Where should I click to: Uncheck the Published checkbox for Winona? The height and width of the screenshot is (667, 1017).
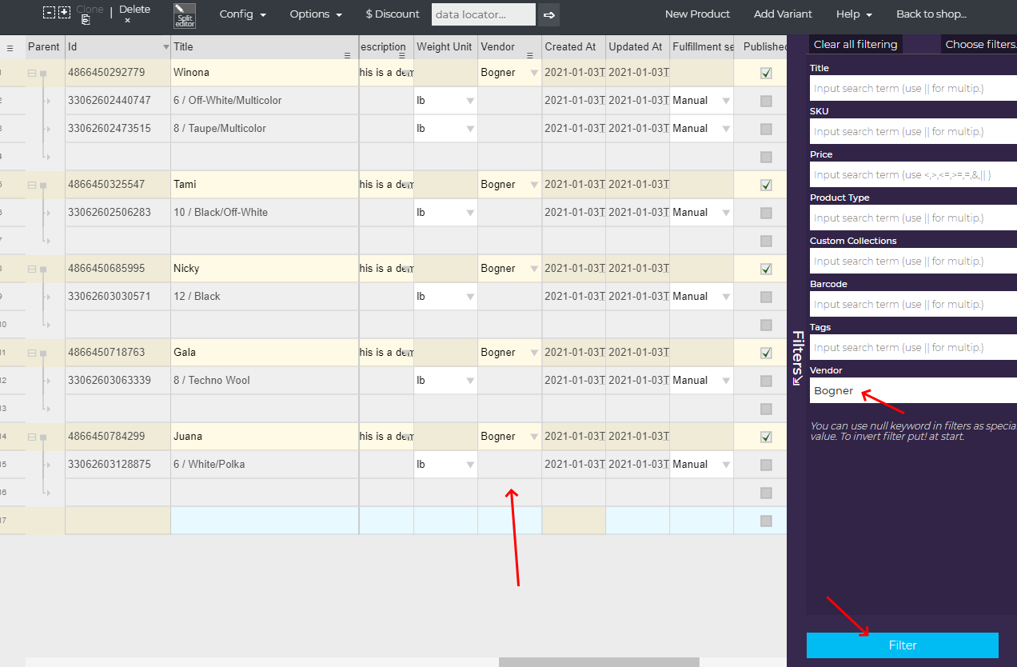(x=766, y=73)
